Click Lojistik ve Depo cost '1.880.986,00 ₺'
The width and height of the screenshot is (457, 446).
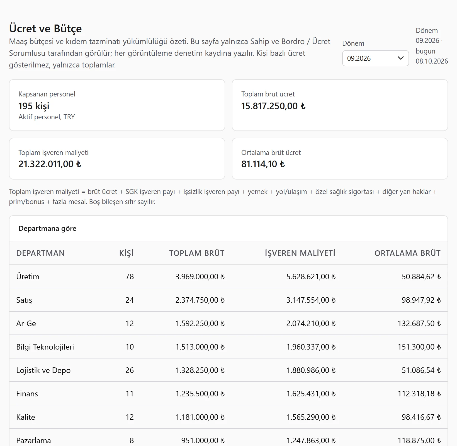click(311, 370)
